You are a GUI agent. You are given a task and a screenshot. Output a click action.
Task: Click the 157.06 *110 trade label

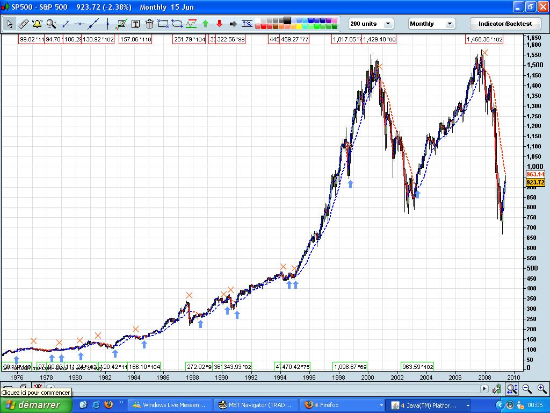pos(135,39)
